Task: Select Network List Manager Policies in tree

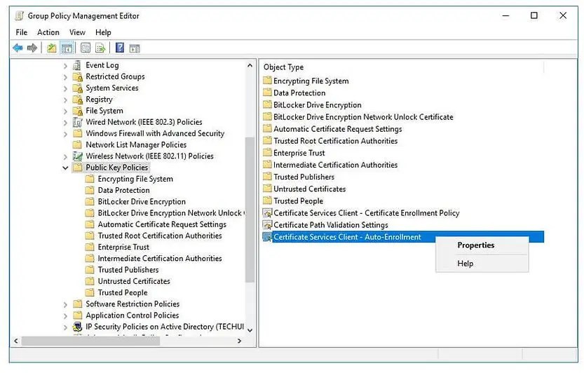Action: tap(136, 144)
